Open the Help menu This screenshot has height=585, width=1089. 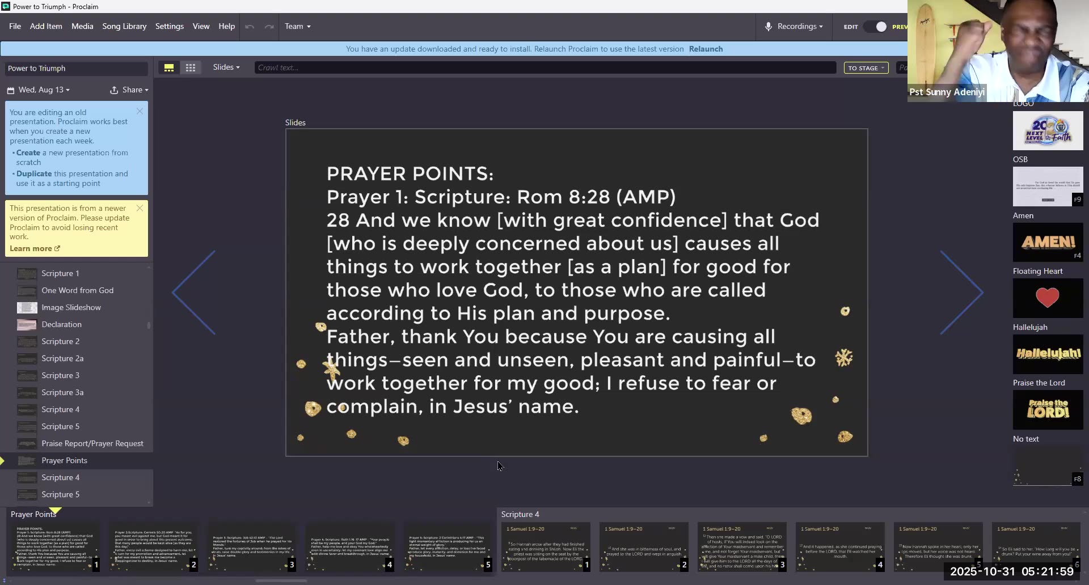tap(227, 27)
